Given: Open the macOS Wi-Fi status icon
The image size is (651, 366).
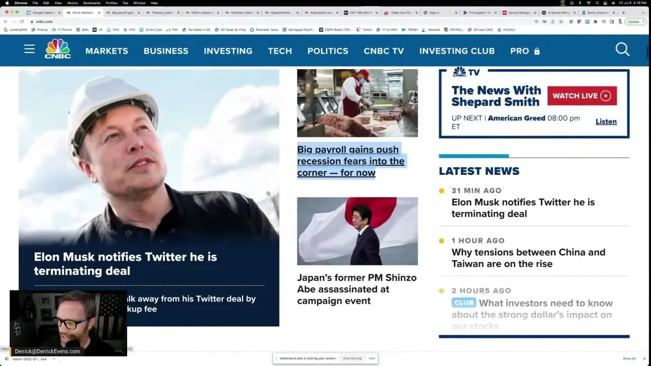Looking at the screenshot, I should [588, 3].
